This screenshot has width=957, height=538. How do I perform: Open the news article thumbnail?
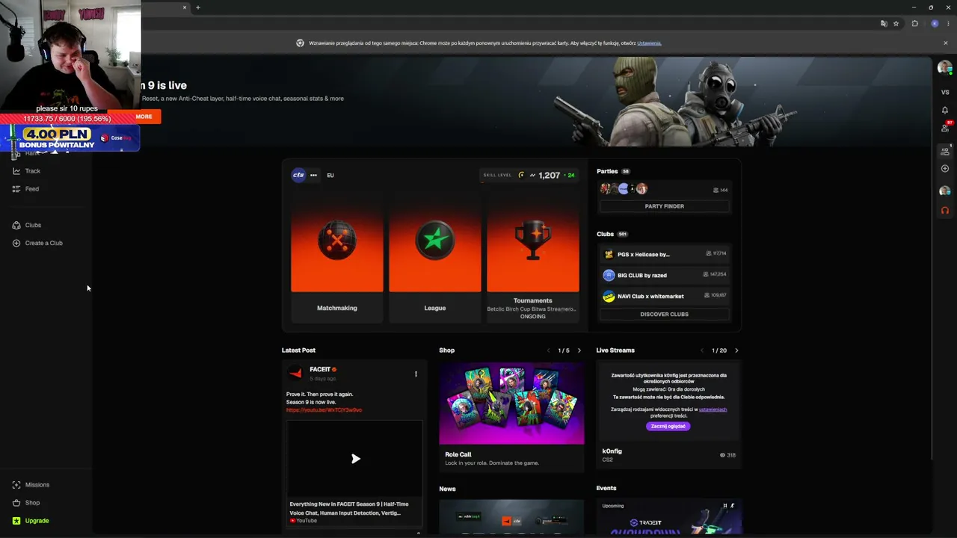point(511,517)
